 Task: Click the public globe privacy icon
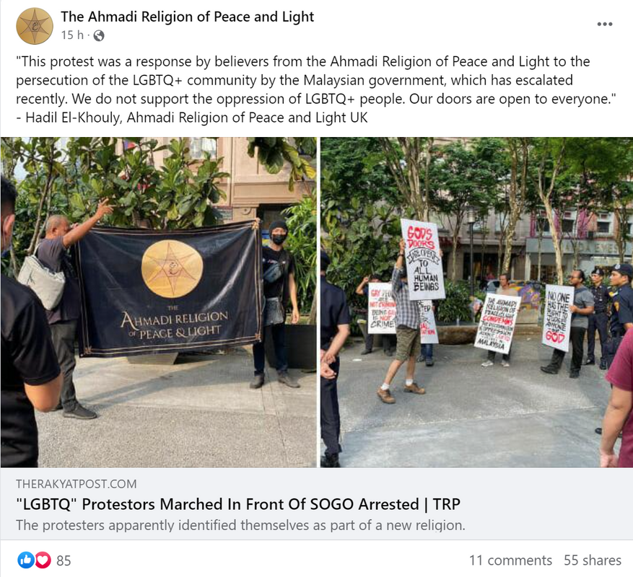click(x=98, y=36)
